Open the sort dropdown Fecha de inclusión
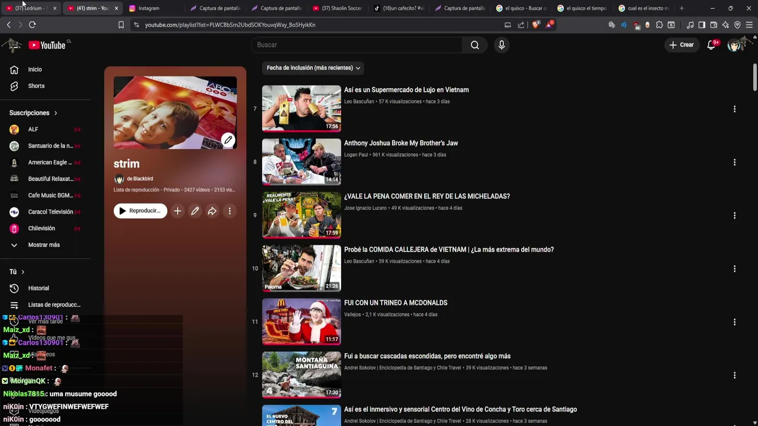 (313, 67)
